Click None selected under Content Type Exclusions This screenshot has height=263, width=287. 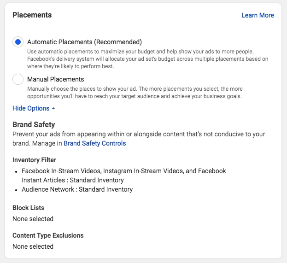[33, 246]
